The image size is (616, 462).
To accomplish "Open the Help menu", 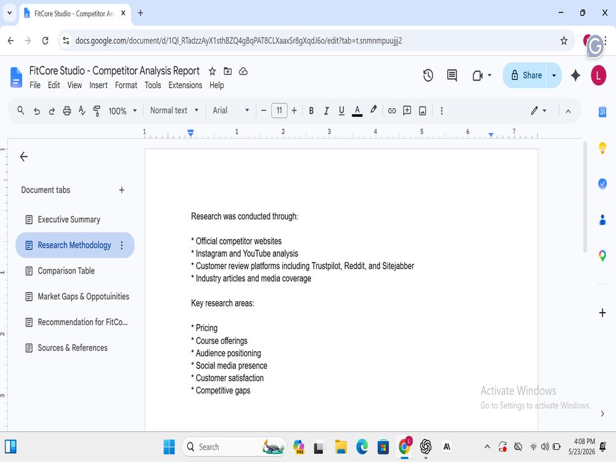I will coord(216,85).
